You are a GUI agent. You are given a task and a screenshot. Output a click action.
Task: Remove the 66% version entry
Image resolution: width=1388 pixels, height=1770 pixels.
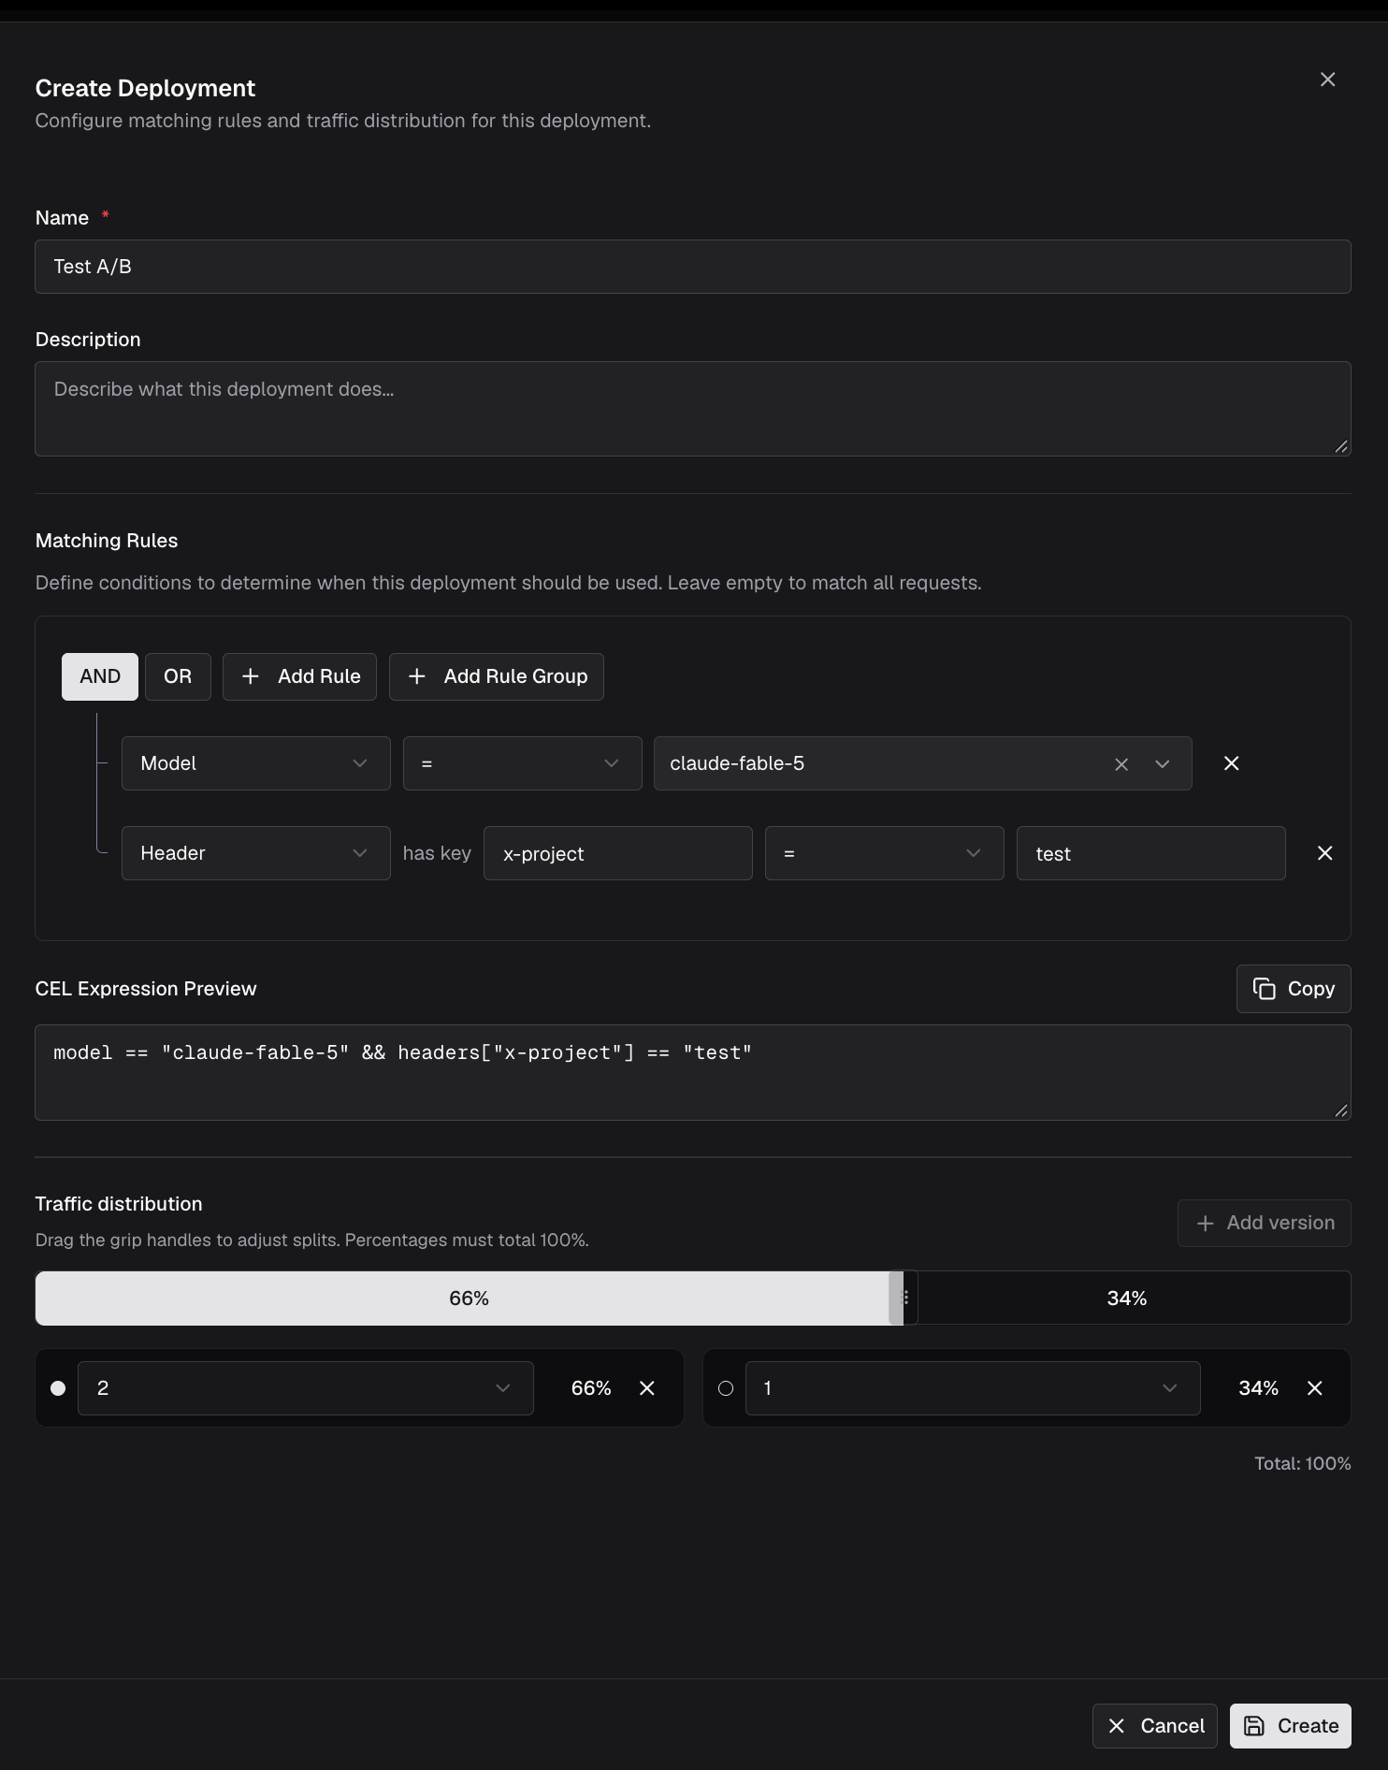(647, 1388)
